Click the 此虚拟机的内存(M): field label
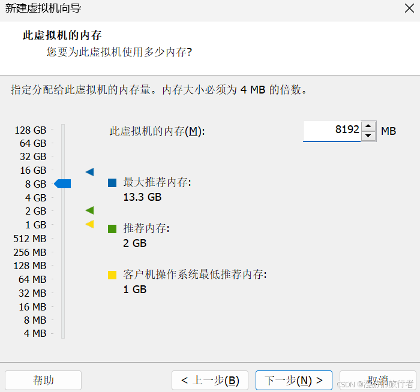420x392 pixels. [157, 131]
